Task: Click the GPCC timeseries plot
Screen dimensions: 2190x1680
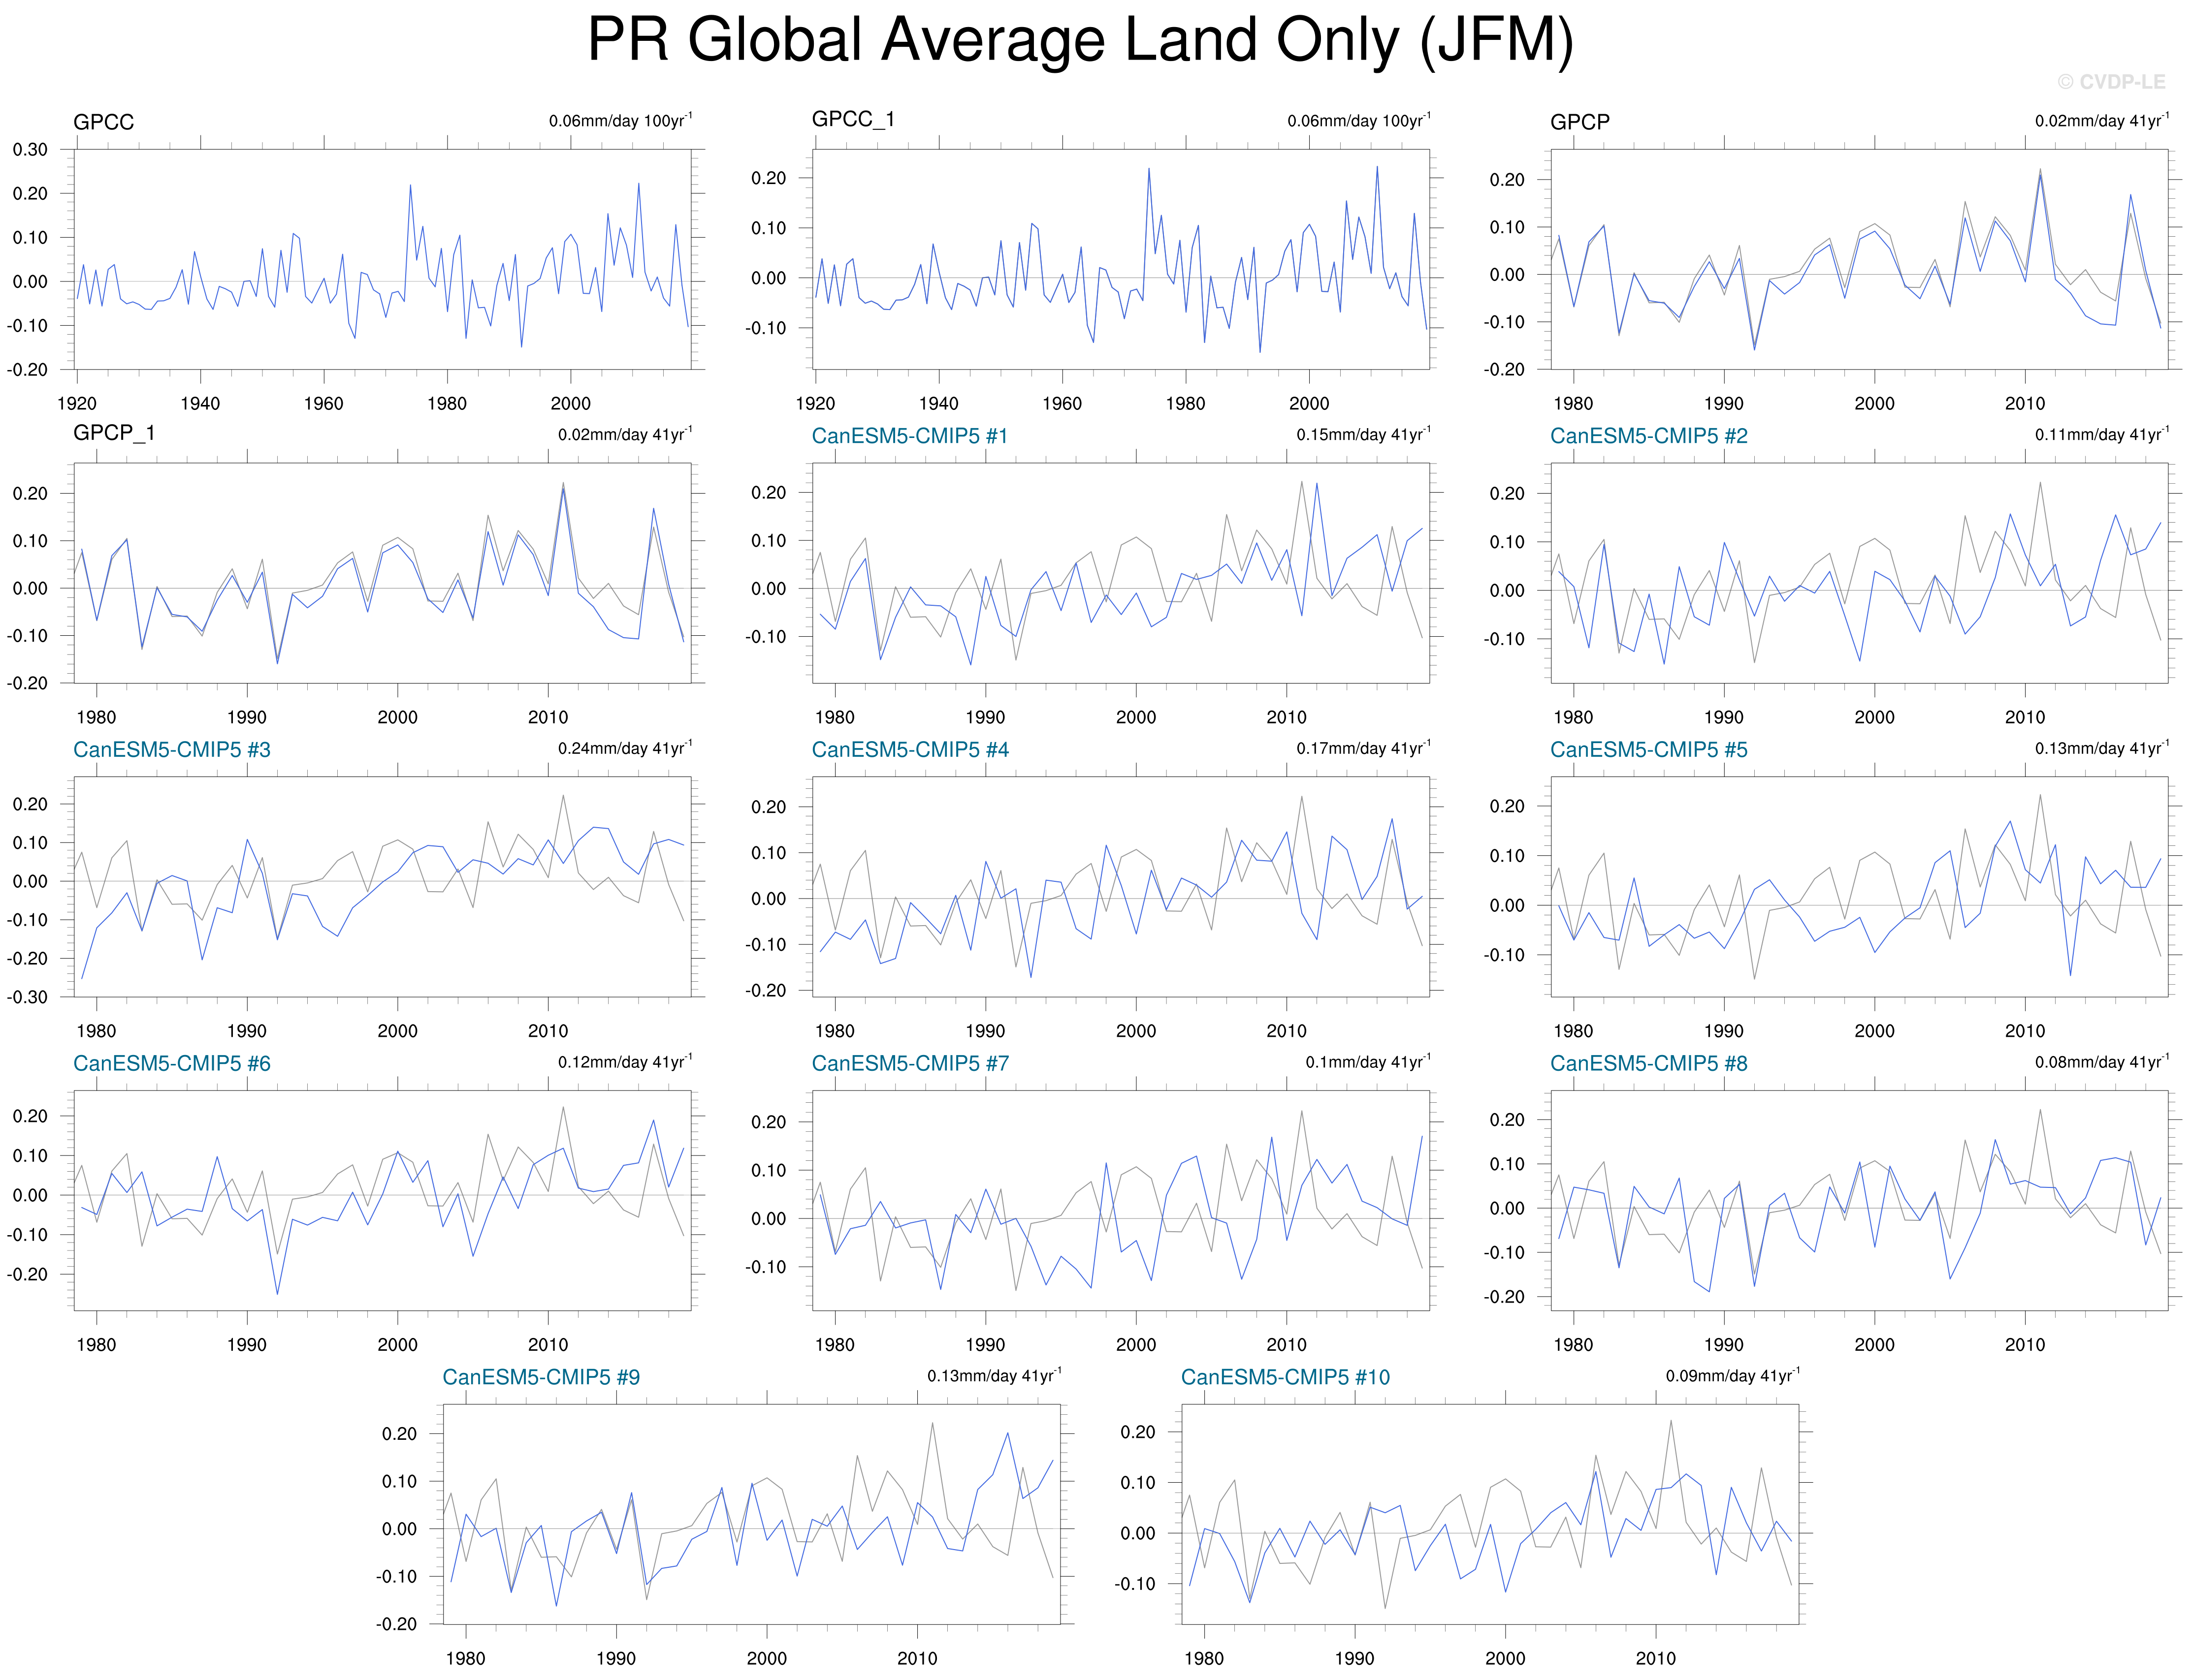Action: (x=382, y=259)
